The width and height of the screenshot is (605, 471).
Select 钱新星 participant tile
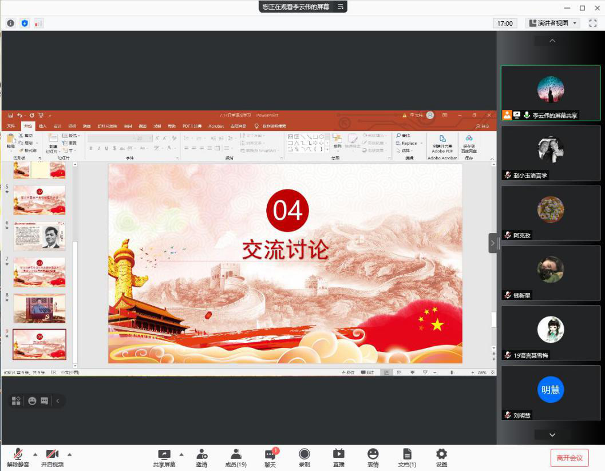pyautogui.click(x=551, y=273)
